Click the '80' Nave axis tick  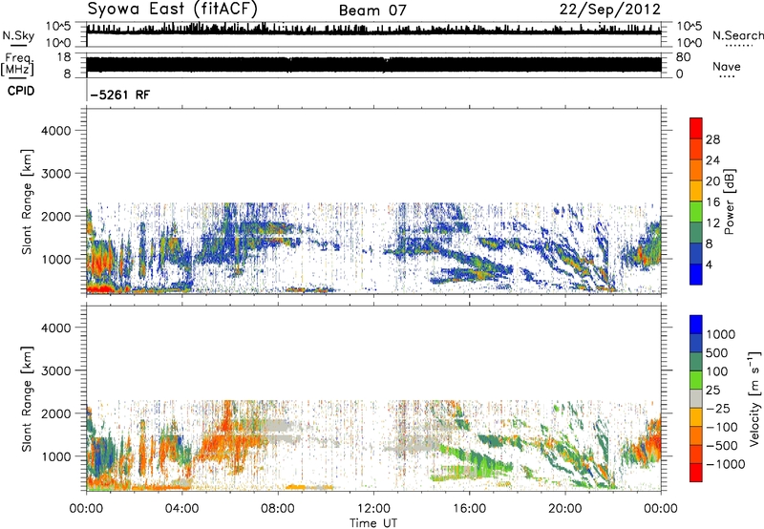[x=683, y=57]
